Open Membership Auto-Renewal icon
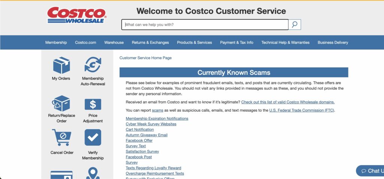The height and width of the screenshot is (179, 384). [x=93, y=65]
